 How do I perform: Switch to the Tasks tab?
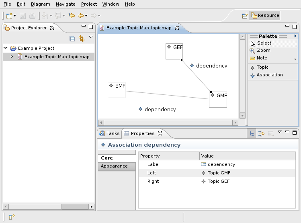[110, 133]
